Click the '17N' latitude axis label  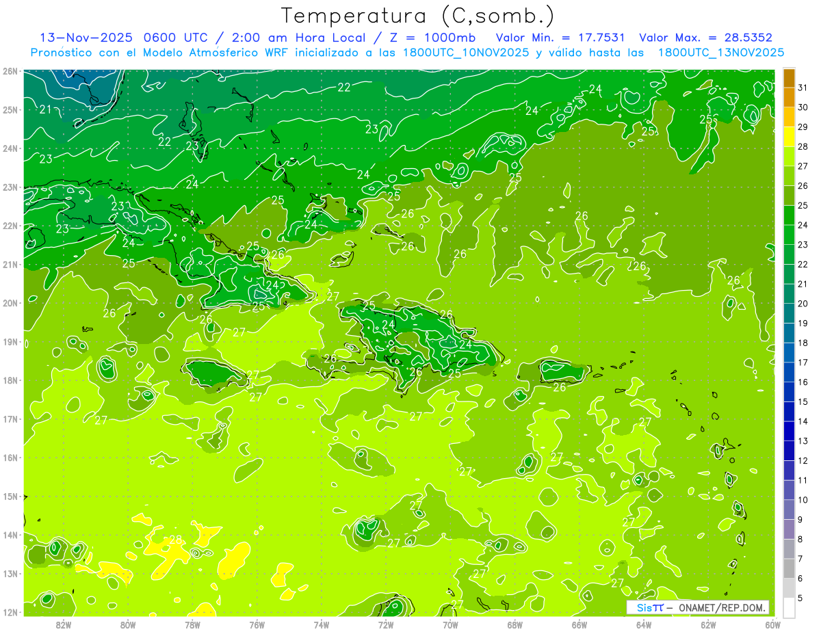coord(10,419)
